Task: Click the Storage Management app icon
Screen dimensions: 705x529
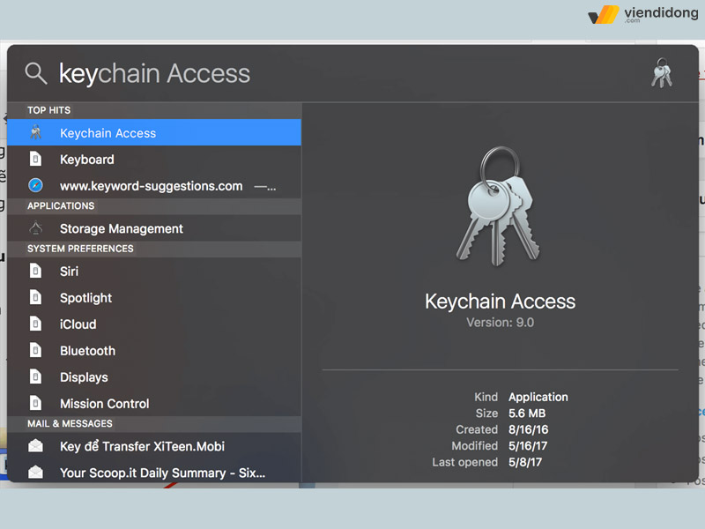Action: tap(35, 228)
